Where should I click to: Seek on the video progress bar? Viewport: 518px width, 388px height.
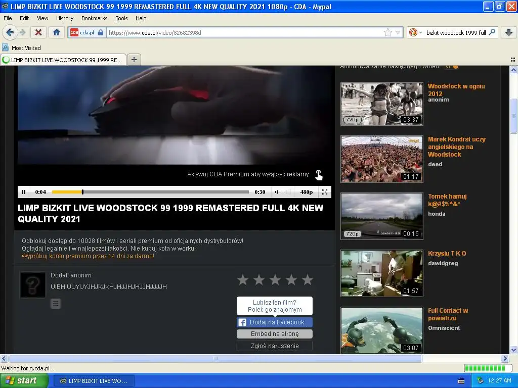[x=150, y=191]
